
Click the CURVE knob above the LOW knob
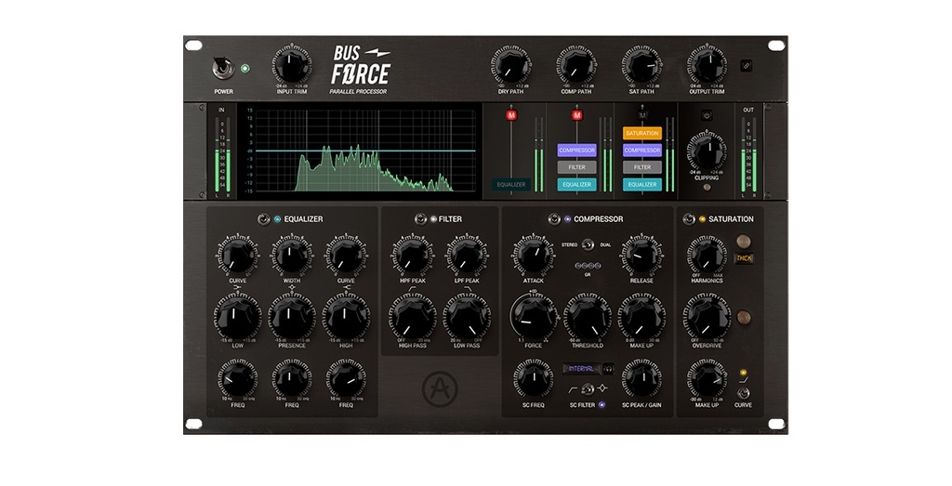237,256
